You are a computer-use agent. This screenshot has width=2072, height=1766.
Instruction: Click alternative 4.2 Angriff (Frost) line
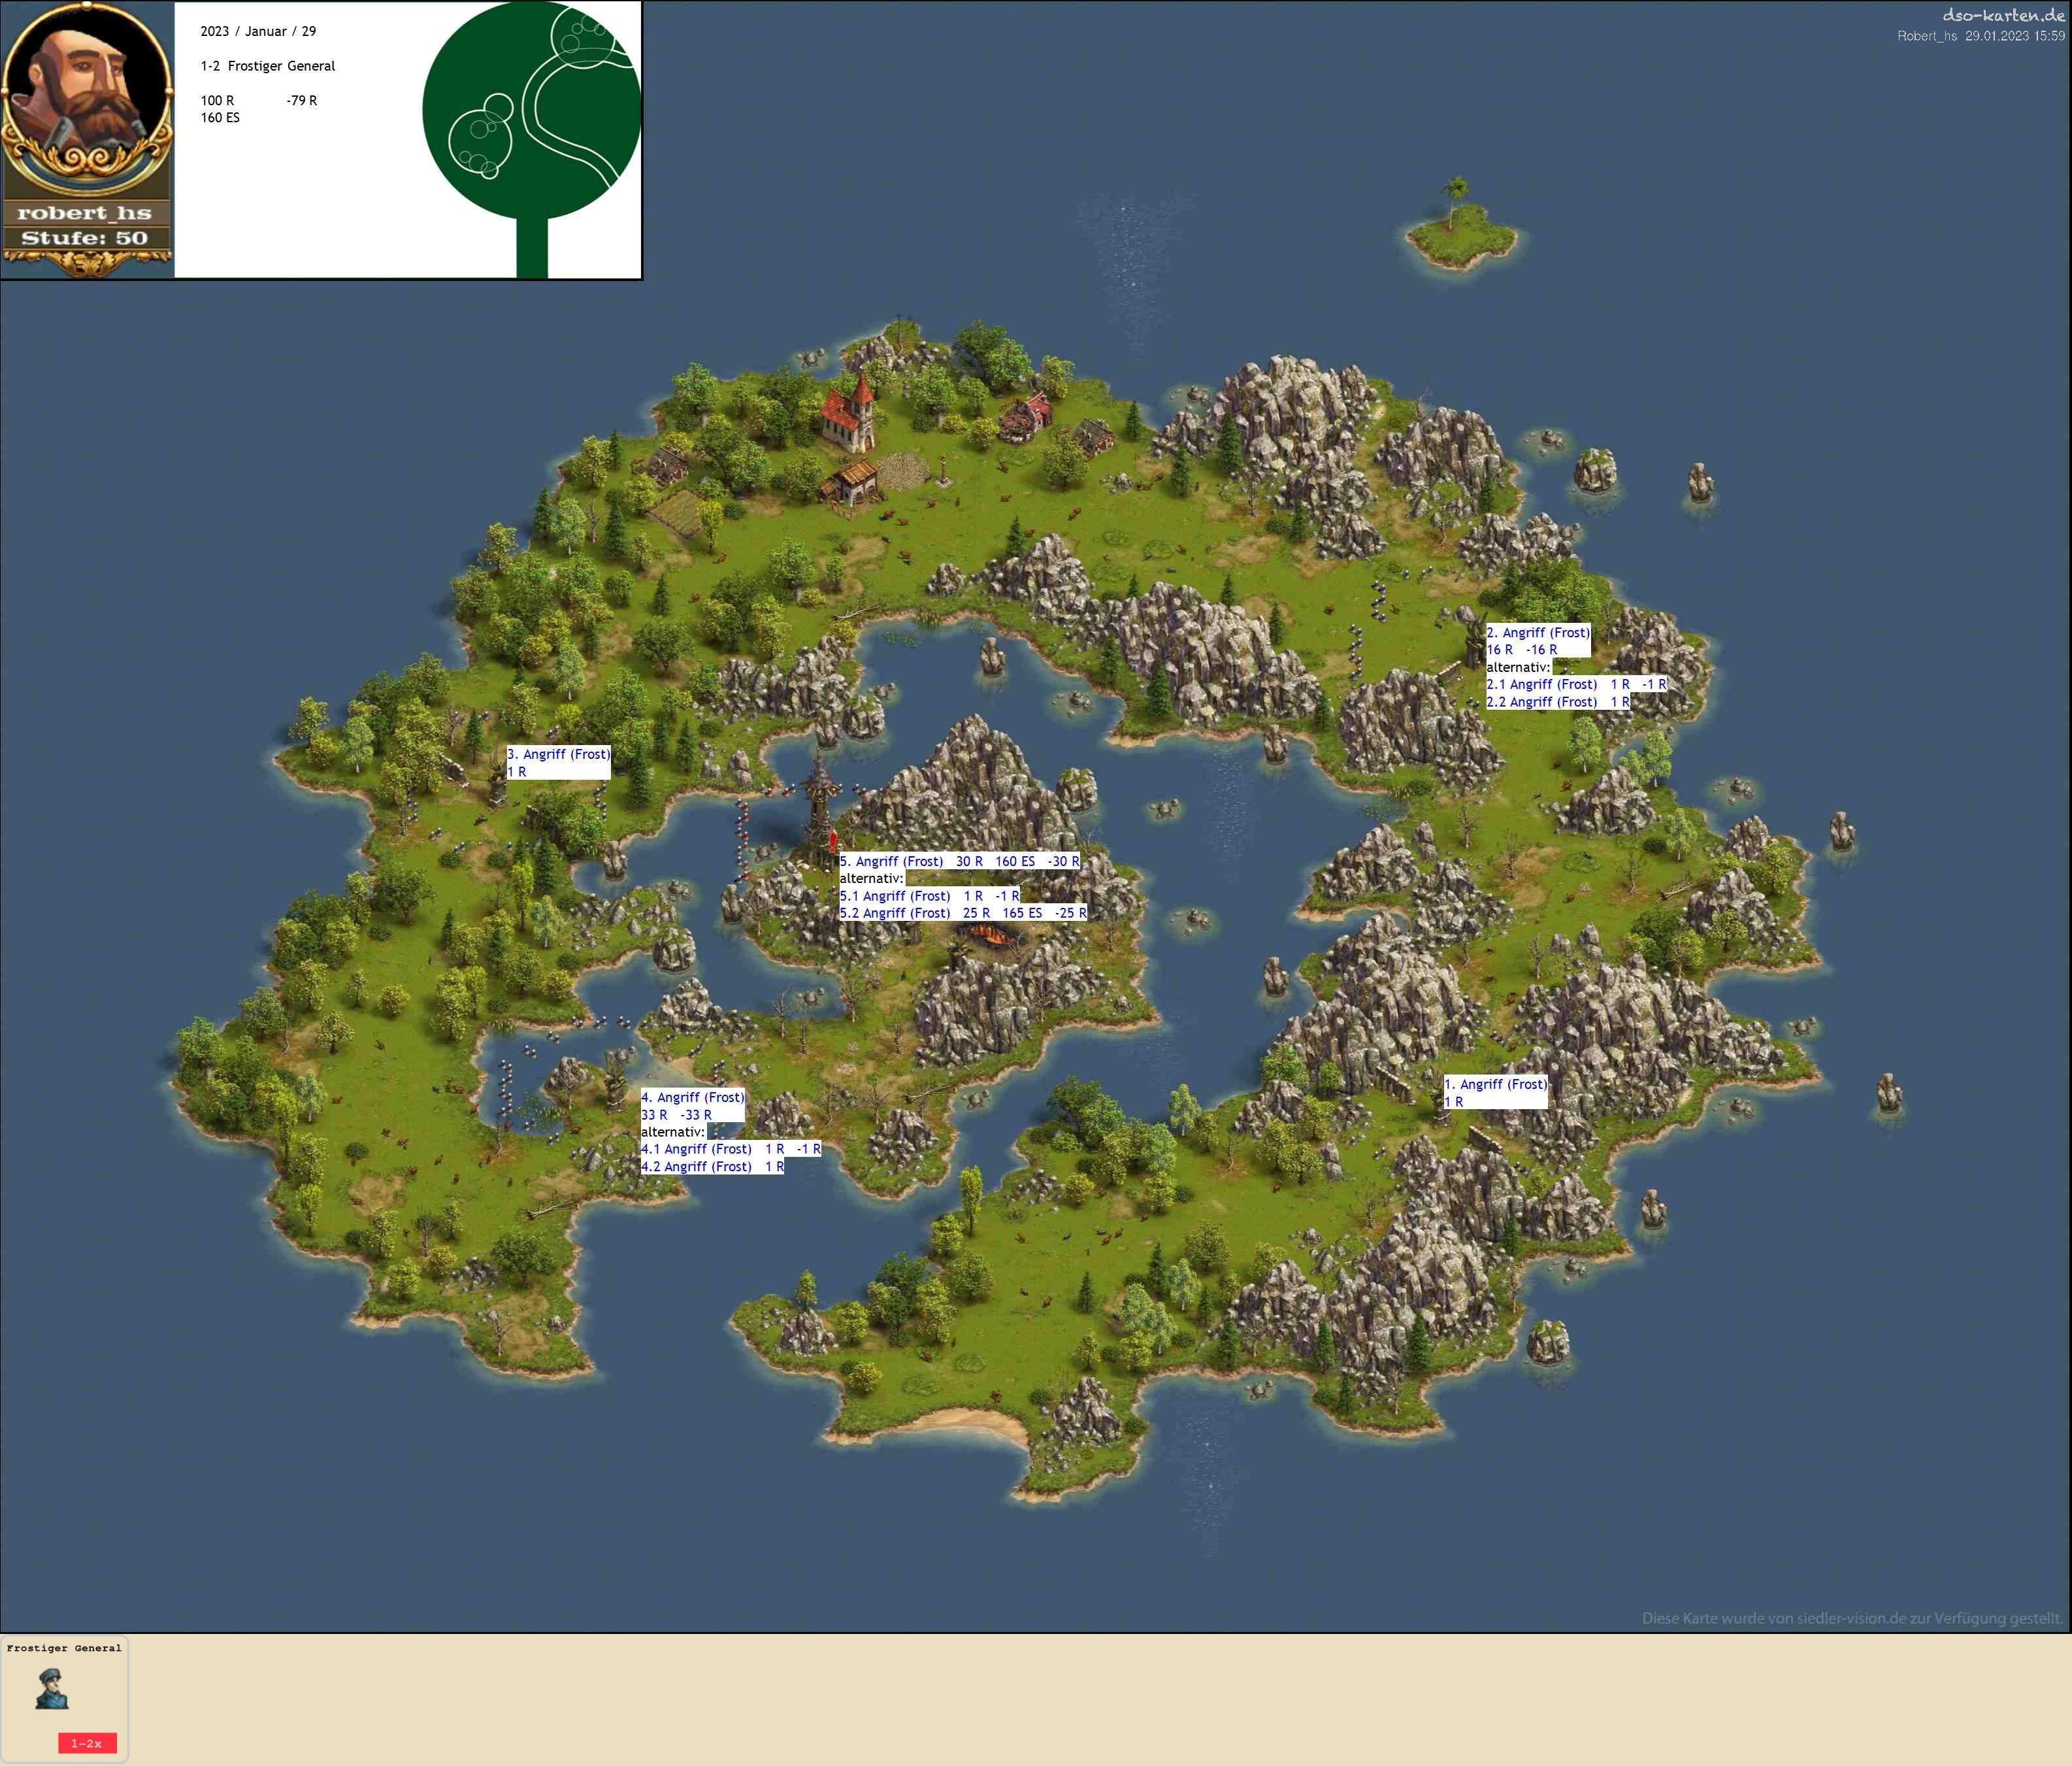click(x=711, y=1166)
